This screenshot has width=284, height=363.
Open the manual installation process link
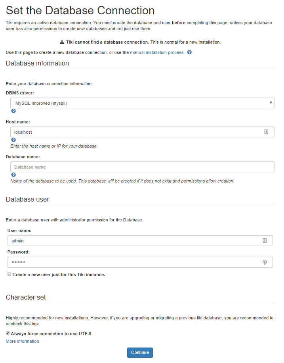pyautogui.click(x=157, y=52)
